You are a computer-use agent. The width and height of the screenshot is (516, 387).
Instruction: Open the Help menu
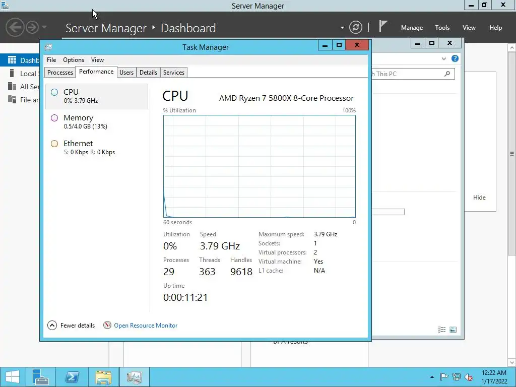pyautogui.click(x=495, y=28)
